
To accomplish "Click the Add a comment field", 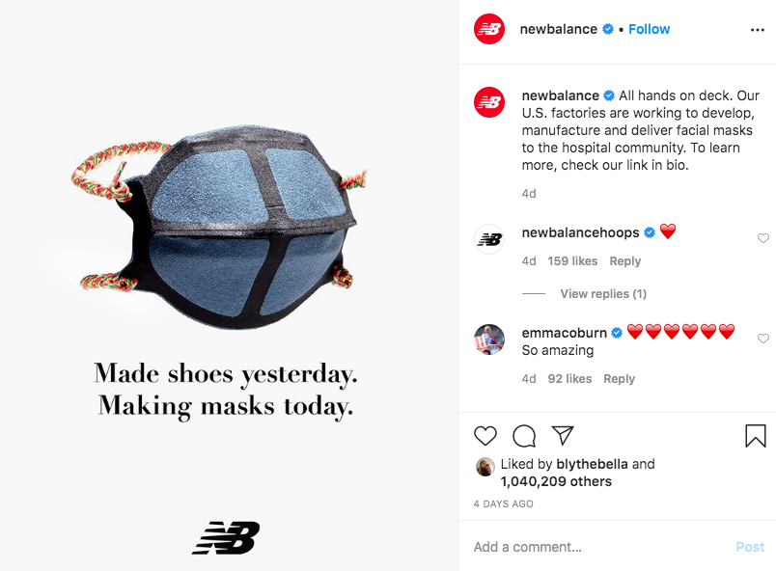I will click(x=598, y=547).
